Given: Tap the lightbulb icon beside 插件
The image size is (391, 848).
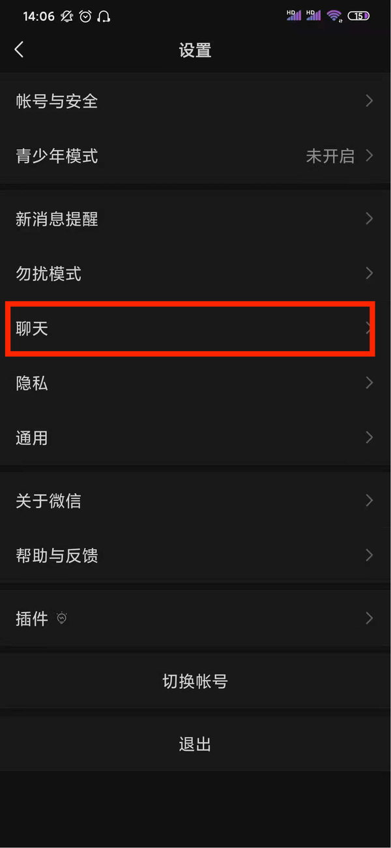Looking at the screenshot, I should tap(63, 618).
